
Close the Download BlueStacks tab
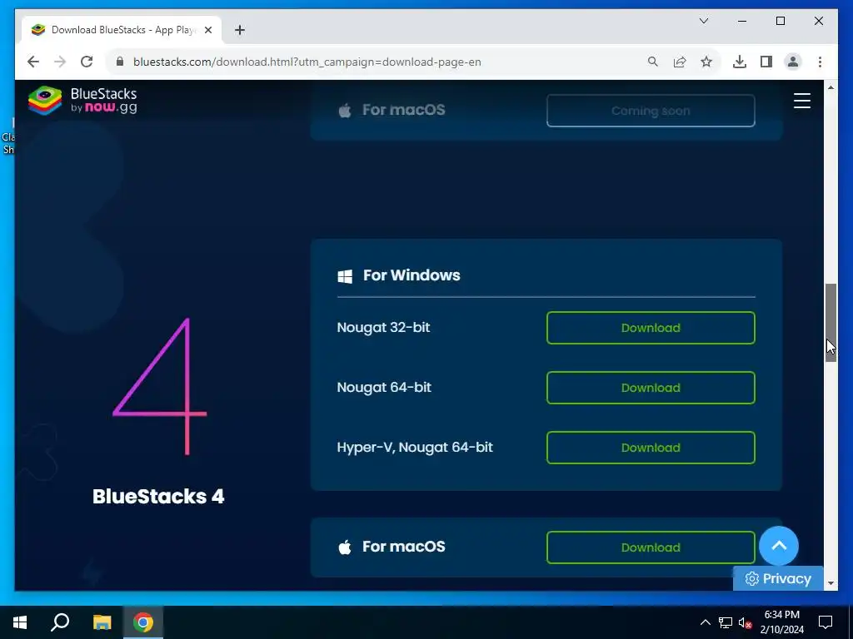pyautogui.click(x=207, y=30)
